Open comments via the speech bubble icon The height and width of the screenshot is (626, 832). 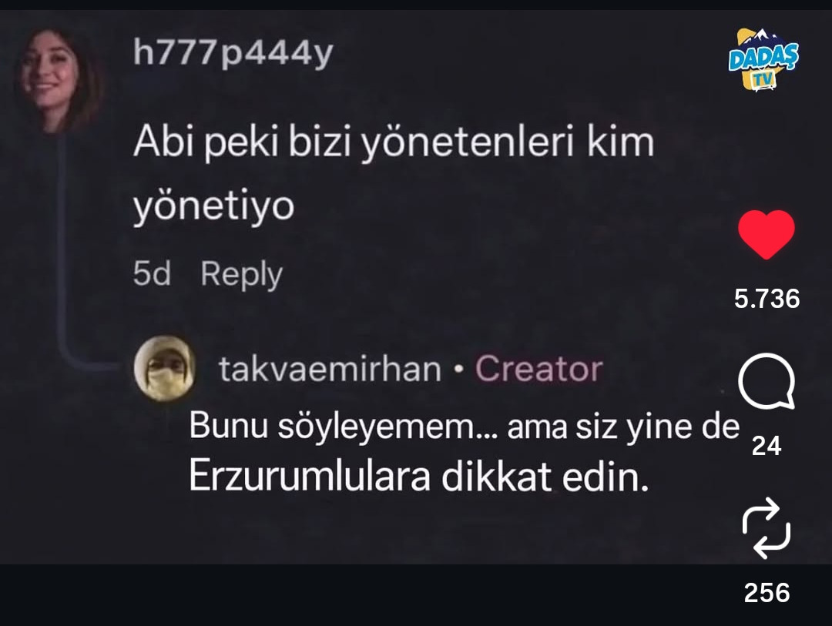767,381
